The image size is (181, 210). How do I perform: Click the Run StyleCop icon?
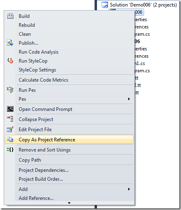[x=10, y=61]
